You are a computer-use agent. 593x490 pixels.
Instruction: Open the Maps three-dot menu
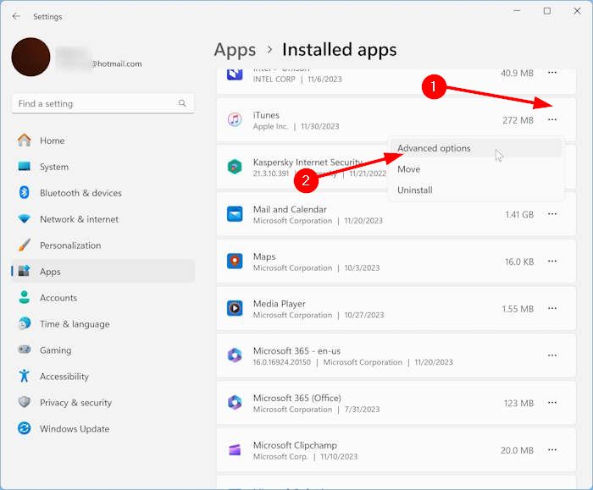(x=552, y=261)
